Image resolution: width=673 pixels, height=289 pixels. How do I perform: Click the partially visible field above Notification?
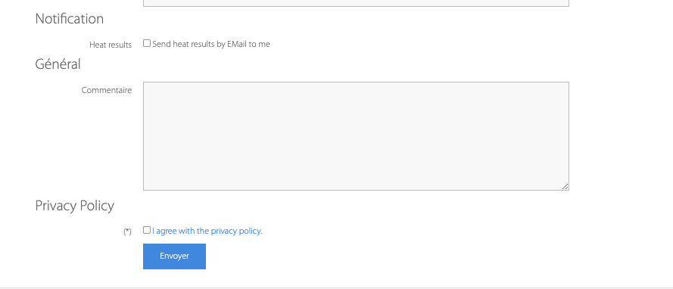(357, 3)
